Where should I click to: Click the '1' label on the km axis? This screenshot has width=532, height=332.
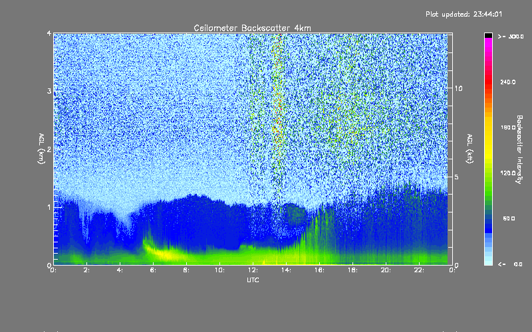[x=49, y=207]
